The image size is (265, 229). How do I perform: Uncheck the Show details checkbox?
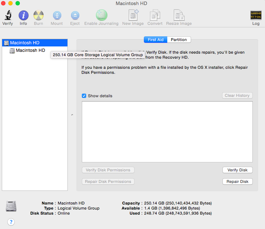point(84,96)
